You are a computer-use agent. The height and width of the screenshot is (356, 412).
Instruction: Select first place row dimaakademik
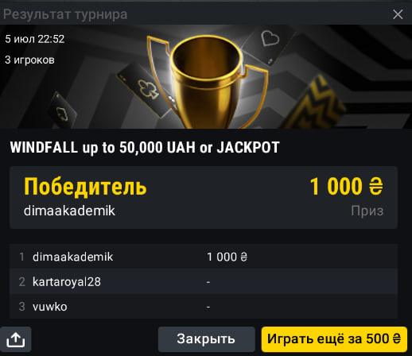[204, 257]
